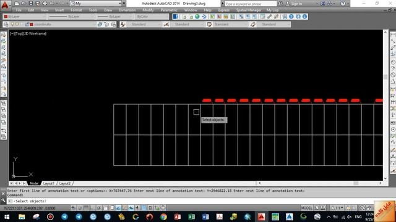Click the New drawing icon in Quick Access toolbar
This screenshot has height=222, width=396.
coord(17,4)
